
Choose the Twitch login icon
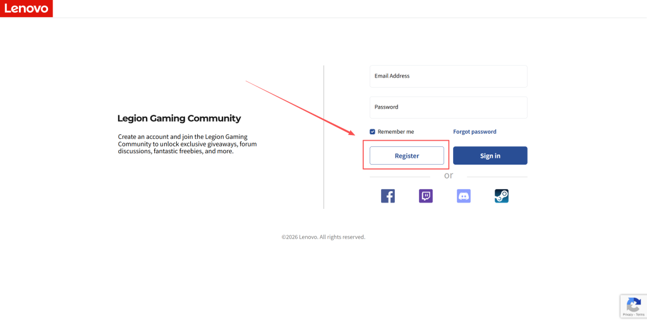click(x=426, y=196)
